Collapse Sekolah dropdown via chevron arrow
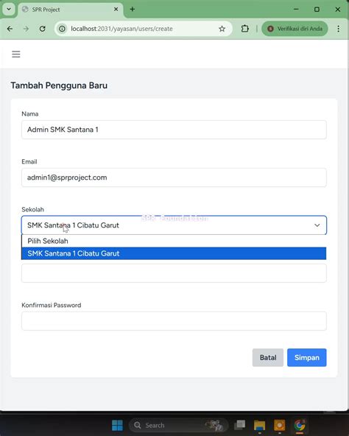 317,225
